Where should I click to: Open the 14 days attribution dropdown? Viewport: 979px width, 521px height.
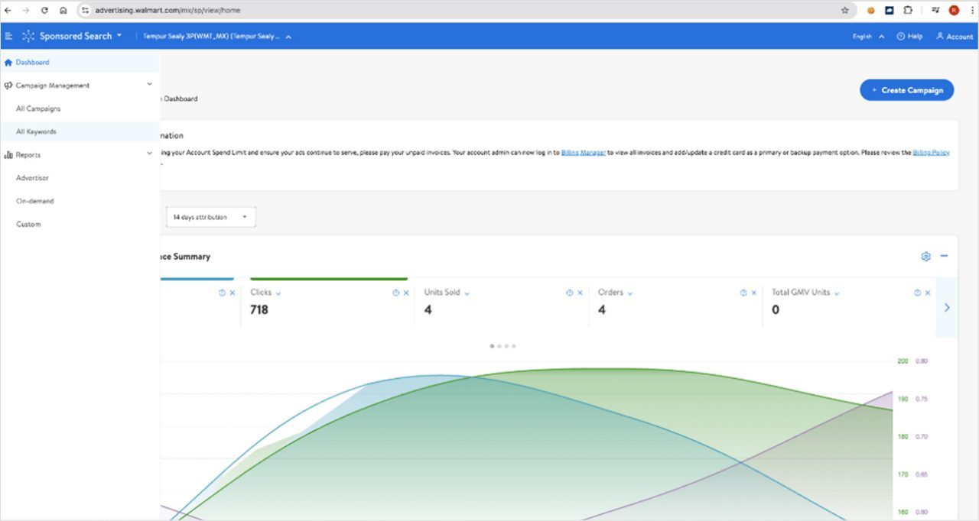(210, 217)
